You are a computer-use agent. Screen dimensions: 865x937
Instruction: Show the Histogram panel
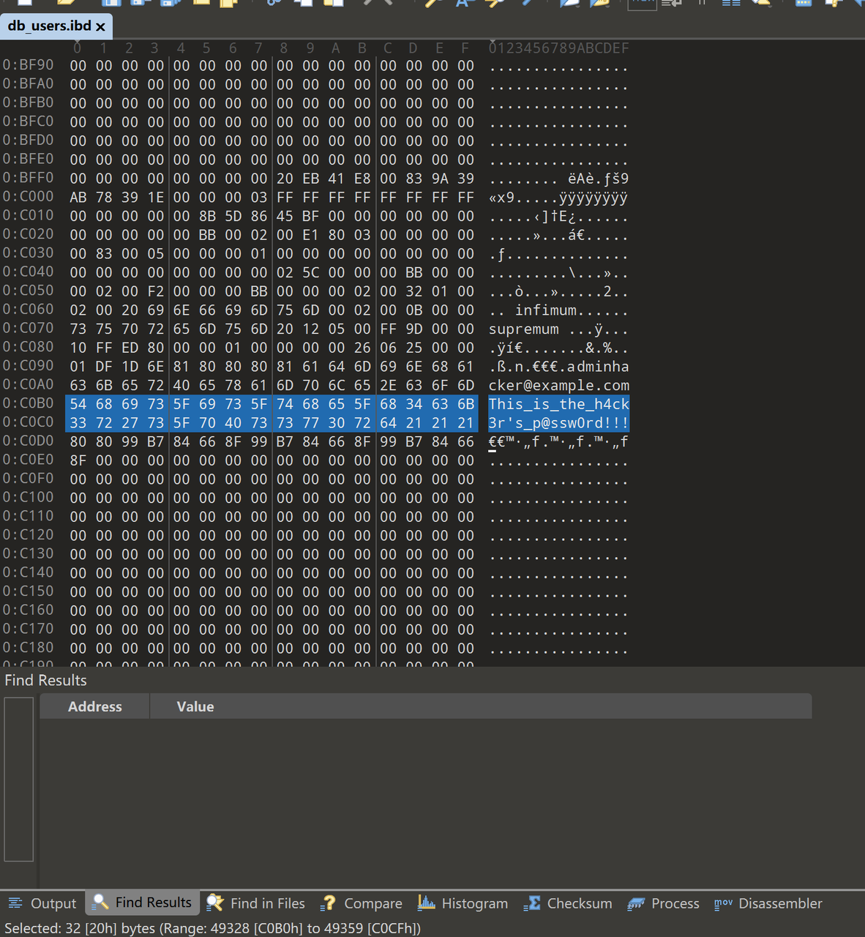click(x=463, y=903)
